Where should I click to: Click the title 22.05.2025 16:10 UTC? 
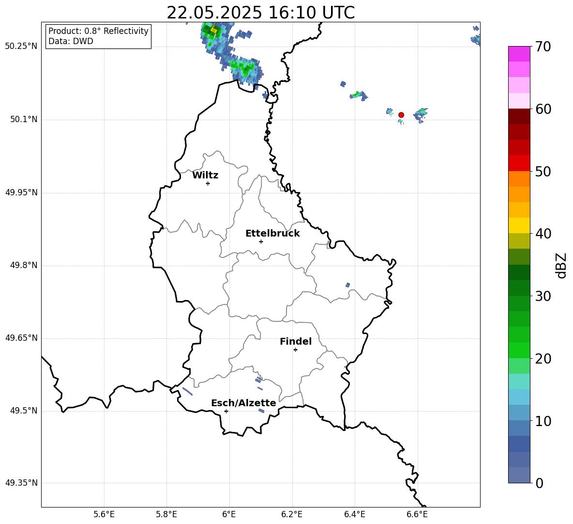[260, 13]
